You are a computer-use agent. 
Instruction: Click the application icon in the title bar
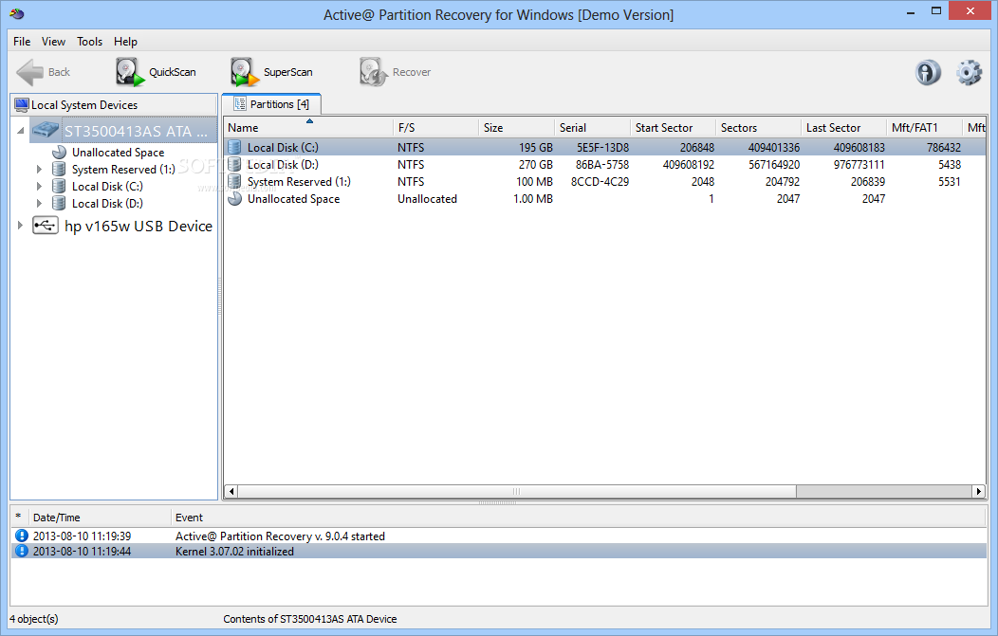[17, 14]
